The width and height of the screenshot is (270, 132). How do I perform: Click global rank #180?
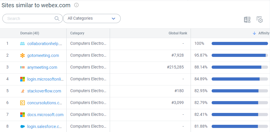[179, 91]
